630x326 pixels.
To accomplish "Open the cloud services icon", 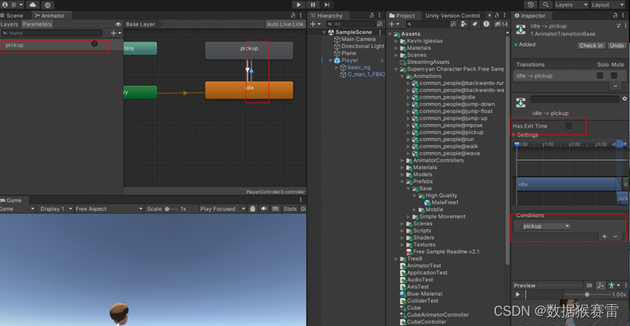I will click(34, 5).
